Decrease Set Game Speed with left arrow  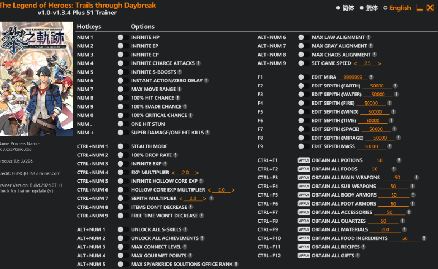[355, 63]
